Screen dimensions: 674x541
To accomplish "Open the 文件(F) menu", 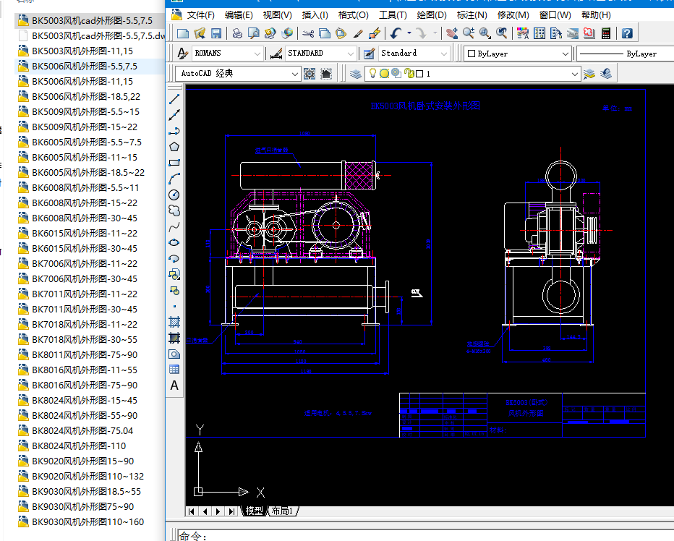I will pyautogui.click(x=200, y=14).
